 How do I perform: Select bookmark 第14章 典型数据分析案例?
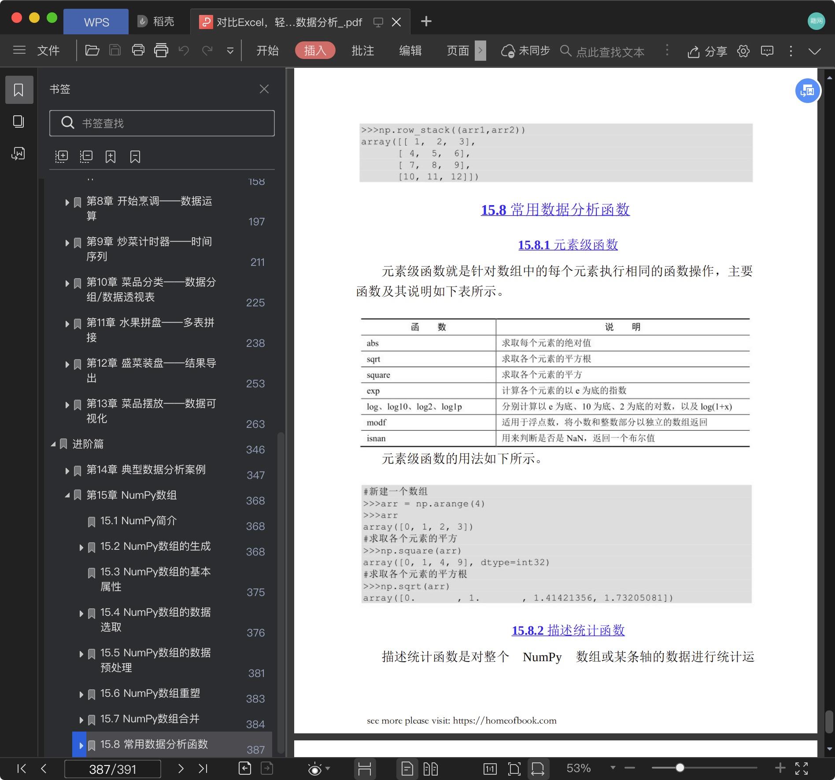pyautogui.click(x=146, y=470)
